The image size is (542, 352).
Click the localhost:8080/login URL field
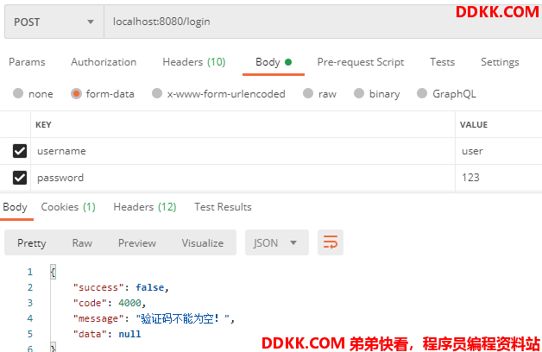tap(323, 22)
